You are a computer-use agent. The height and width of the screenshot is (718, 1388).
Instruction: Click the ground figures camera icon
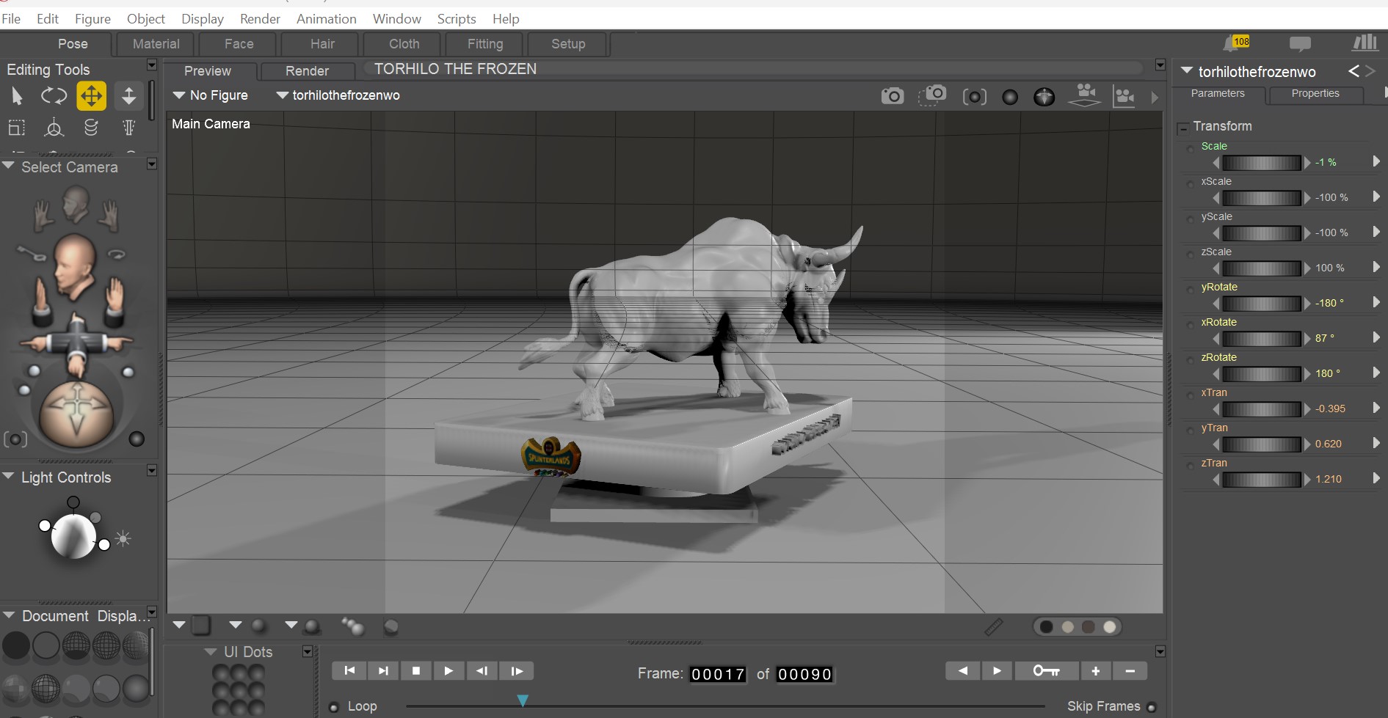[x=1085, y=95]
